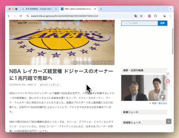Click the QR grid floating icon
This screenshot has height=138, width=179.
coord(168,74)
